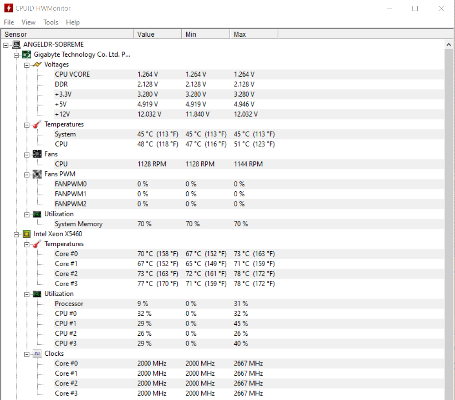Collapse the Clocks group
Image resolution: width=455 pixels, height=400 pixels.
(x=27, y=354)
